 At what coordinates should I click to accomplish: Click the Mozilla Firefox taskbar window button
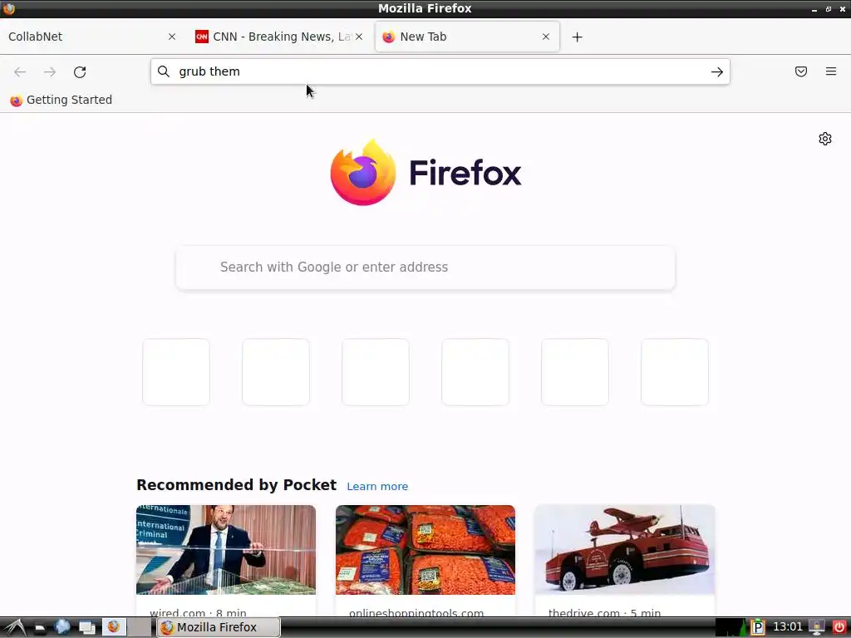click(x=219, y=627)
